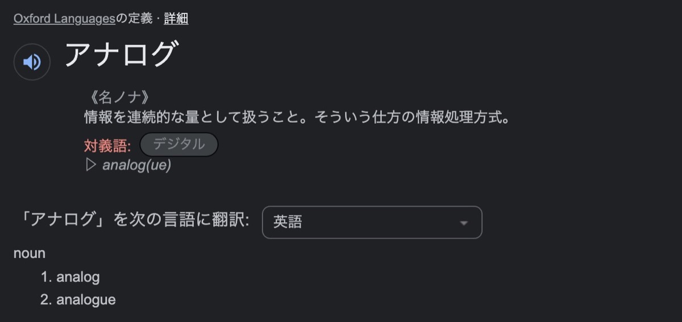Click list number 2 beside analogue
Screen dimensions: 682x322
pos(46,300)
